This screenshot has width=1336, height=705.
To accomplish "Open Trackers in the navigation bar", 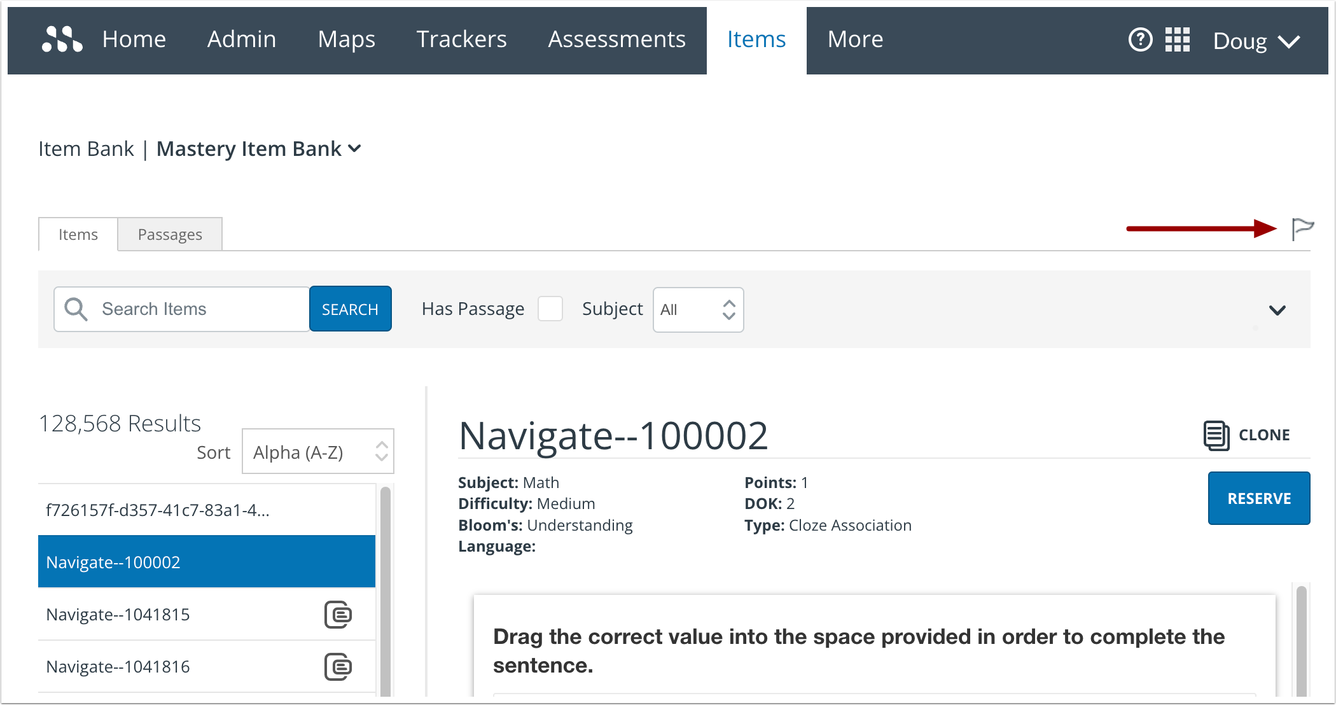I will coord(461,39).
